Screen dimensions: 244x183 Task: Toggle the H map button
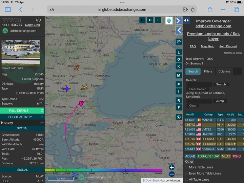(x=150, y=20)
